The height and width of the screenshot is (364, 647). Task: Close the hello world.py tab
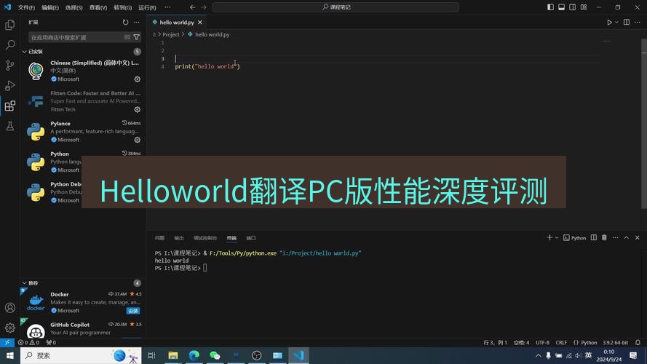[200, 23]
